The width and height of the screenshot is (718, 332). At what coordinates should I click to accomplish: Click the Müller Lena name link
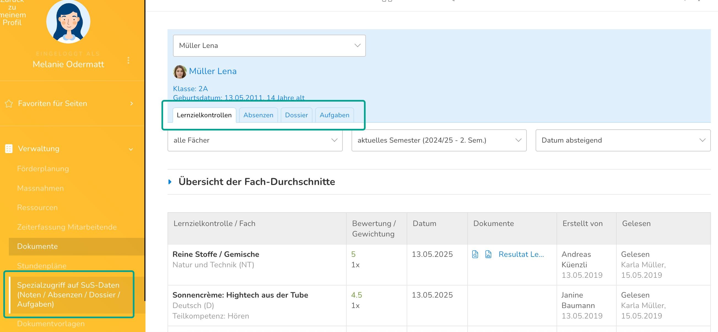[x=213, y=71]
